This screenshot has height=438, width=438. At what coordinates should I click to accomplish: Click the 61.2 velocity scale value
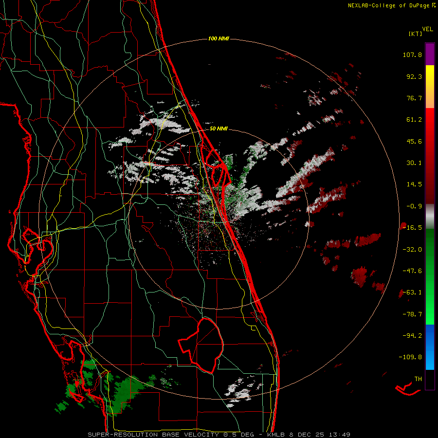(414, 120)
